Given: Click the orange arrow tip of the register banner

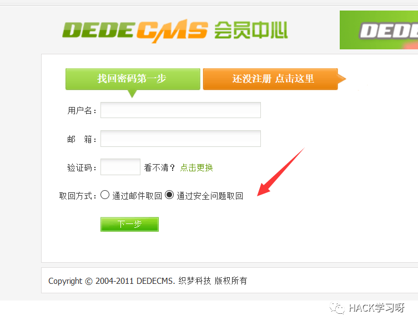Looking at the screenshot, I should 342,79.
